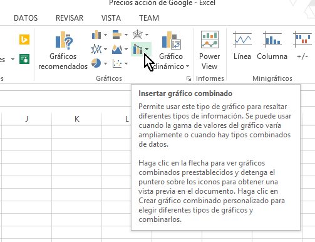Insert a Power View report
315x242 pixels.
pyautogui.click(x=210, y=51)
